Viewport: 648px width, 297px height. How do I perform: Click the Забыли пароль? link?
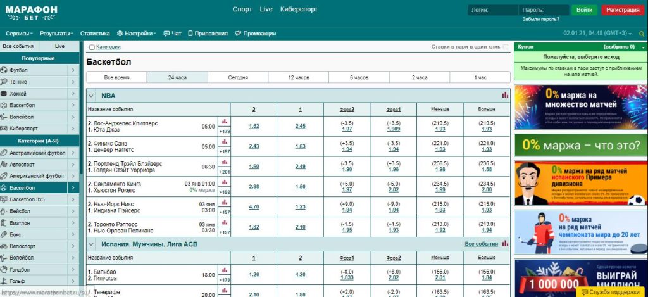540,20
